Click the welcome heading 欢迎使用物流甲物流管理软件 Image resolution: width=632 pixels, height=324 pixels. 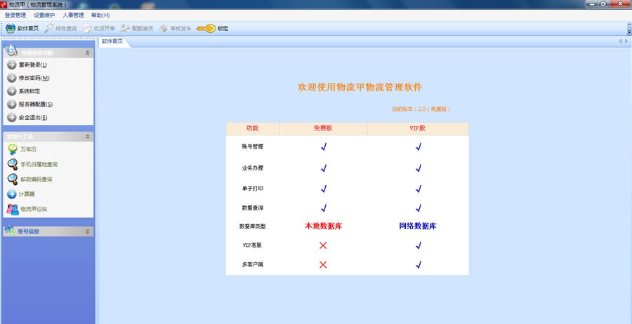[x=360, y=88]
